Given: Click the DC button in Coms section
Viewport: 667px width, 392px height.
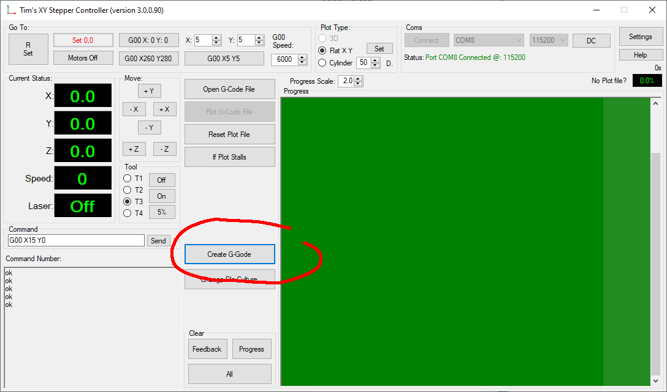Looking at the screenshot, I should tap(590, 40).
